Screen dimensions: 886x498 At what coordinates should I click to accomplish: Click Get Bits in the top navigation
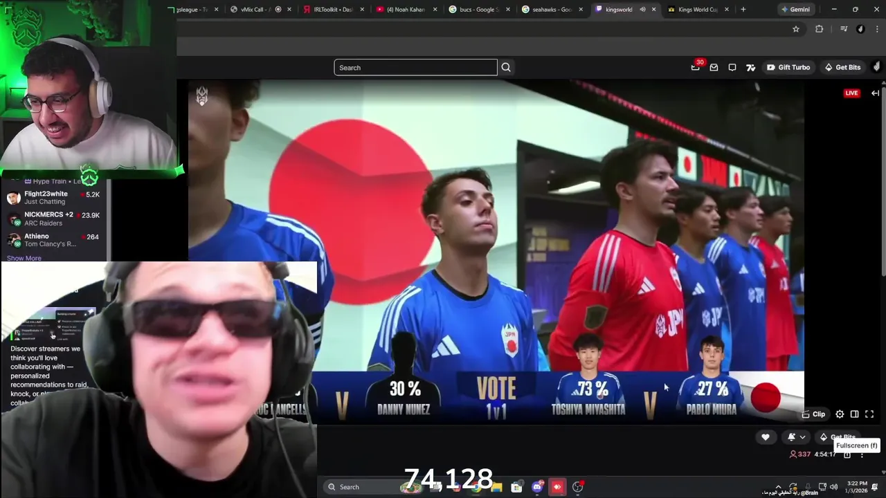(842, 67)
